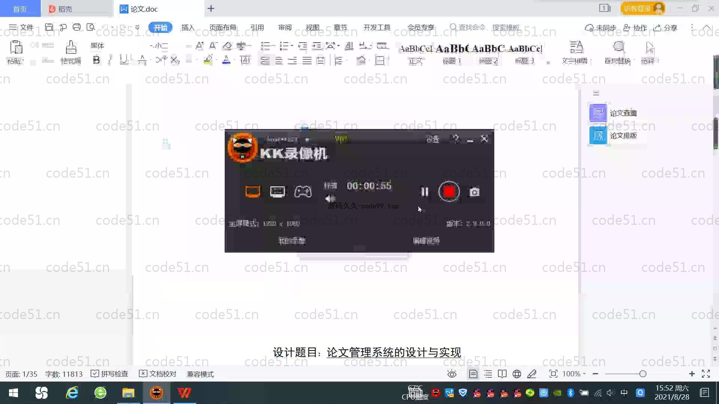Viewport: 719px width, 404px height.
Task: Open KK recorder settings
Action: coord(433,139)
